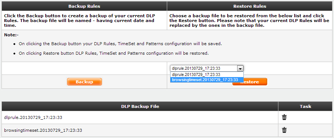Screen dimensions: 334x138
Task: Click the empty cell above Backup button
Action: [84, 68]
